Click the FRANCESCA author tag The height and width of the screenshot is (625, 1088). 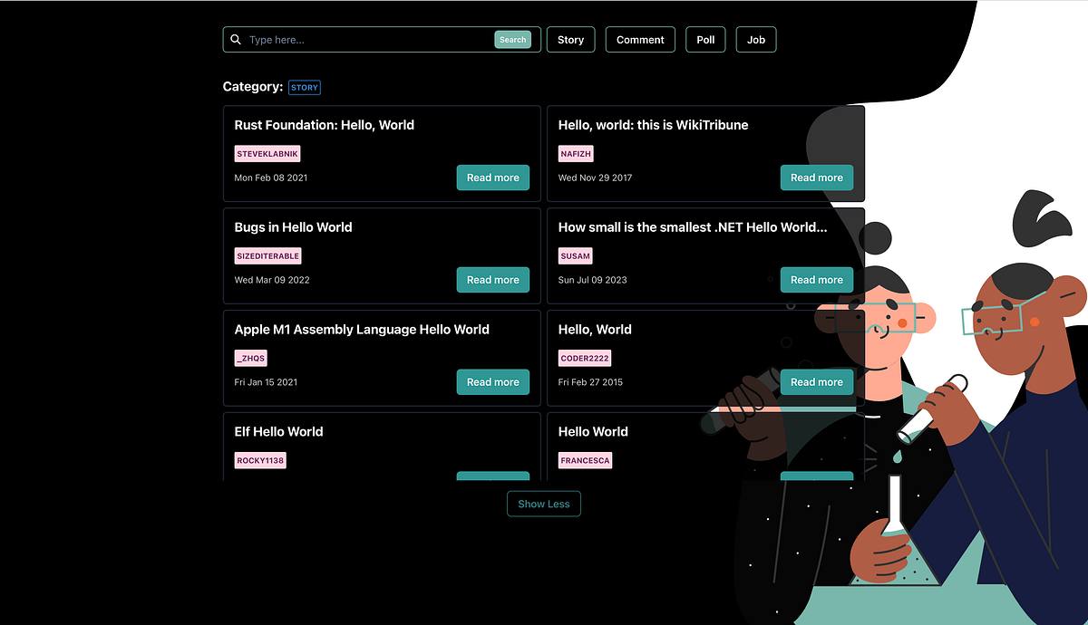click(585, 460)
